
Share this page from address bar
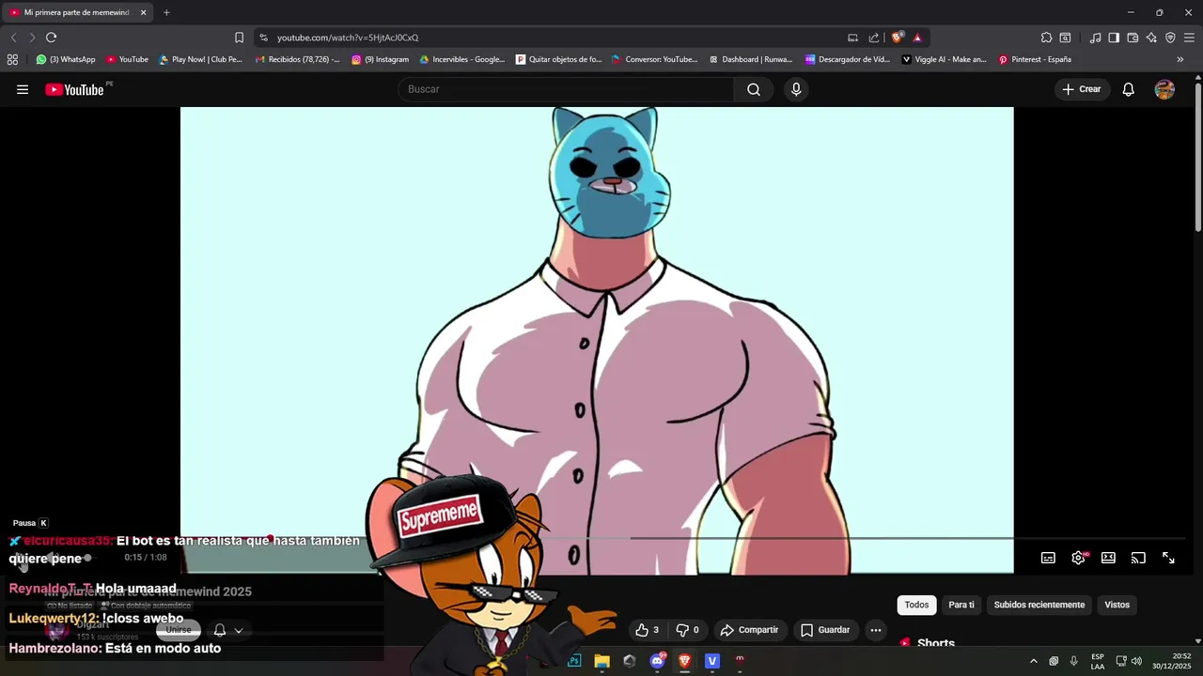[874, 38]
